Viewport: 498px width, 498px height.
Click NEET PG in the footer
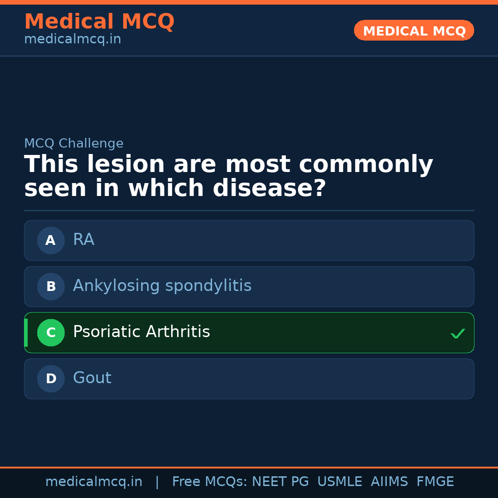[x=280, y=482]
